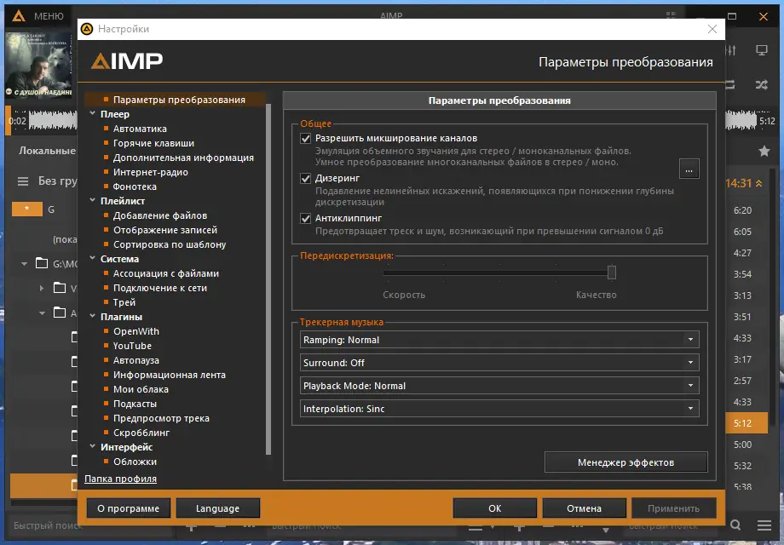Click the ... button next to channel mixing

coord(689,169)
